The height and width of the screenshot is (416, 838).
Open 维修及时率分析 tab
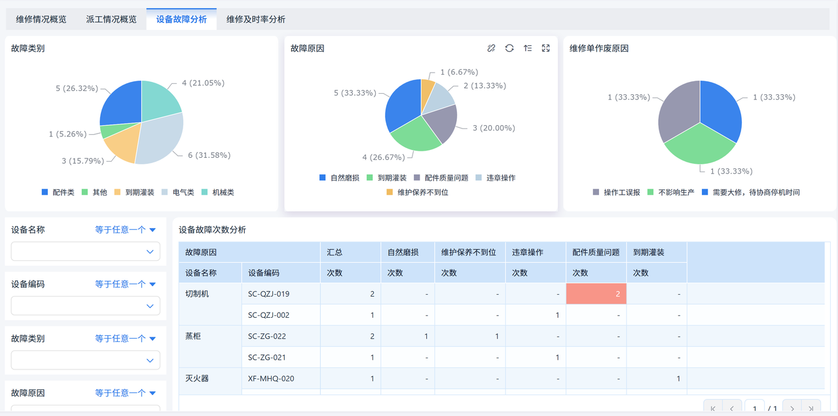256,19
